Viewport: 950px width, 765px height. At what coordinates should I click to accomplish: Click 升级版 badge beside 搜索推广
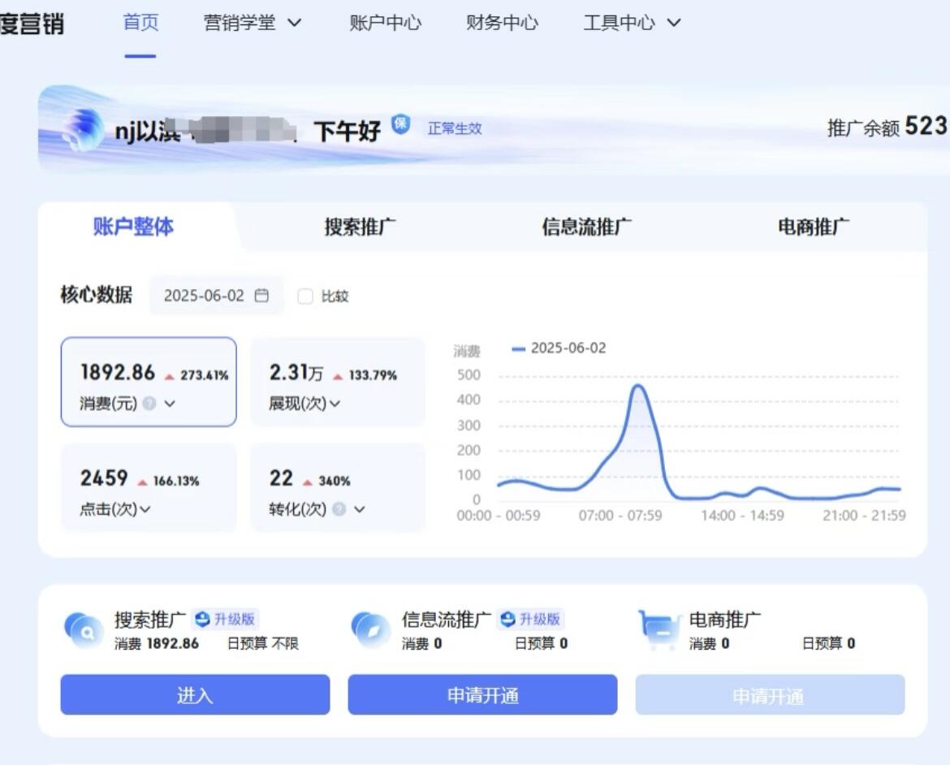(x=225, y=619)
